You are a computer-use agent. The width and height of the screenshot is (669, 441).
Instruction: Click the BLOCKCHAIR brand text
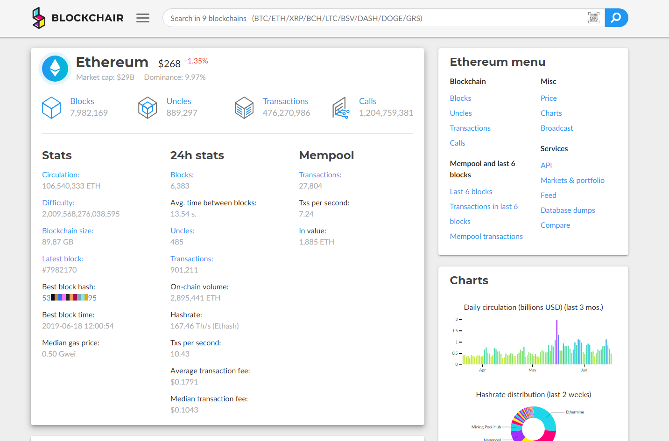(88, 18)
